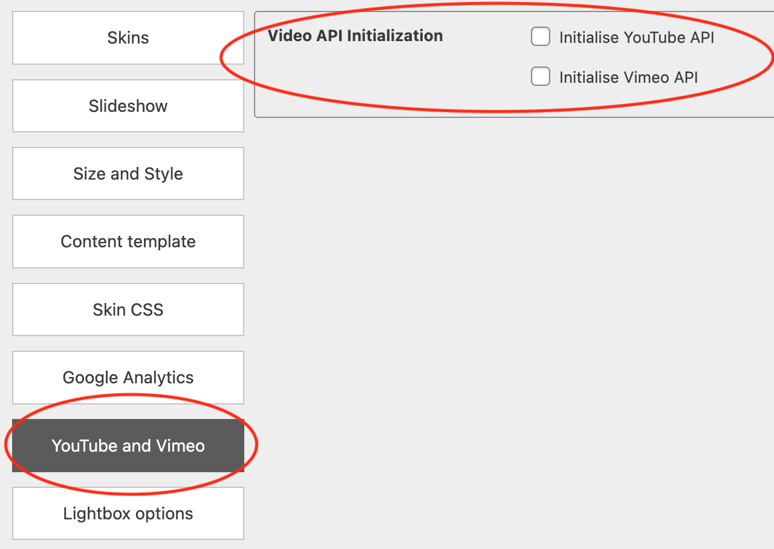Select the Size and Style tab
This screenshot has height=549, width=774.
[128, 174]
